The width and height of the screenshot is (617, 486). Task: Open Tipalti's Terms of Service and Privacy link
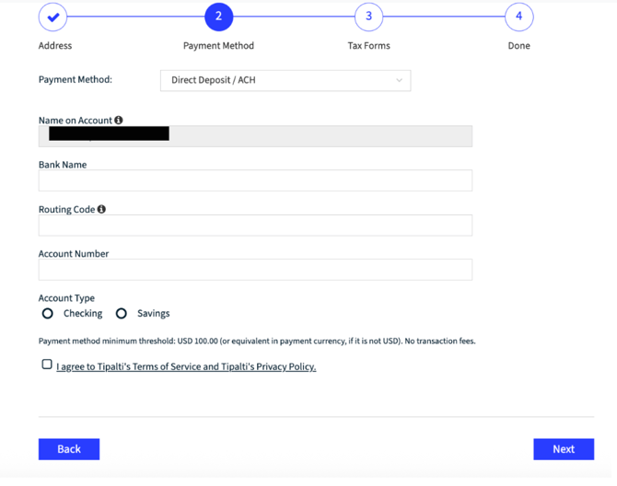coord(186,367)
